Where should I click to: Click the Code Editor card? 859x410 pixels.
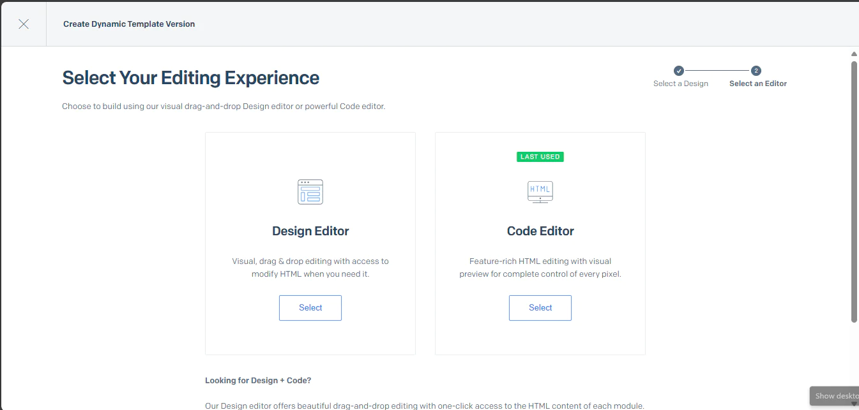click(540, 242)
